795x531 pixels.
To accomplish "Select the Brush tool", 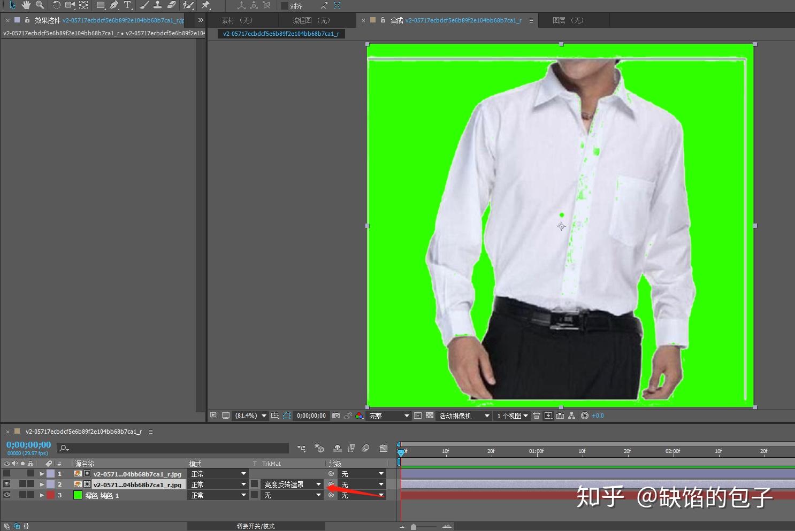I will tap(144, 5).
